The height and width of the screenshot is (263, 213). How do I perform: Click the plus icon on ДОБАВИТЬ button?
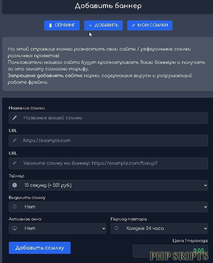pyautogui.click(x=90, y=25)
